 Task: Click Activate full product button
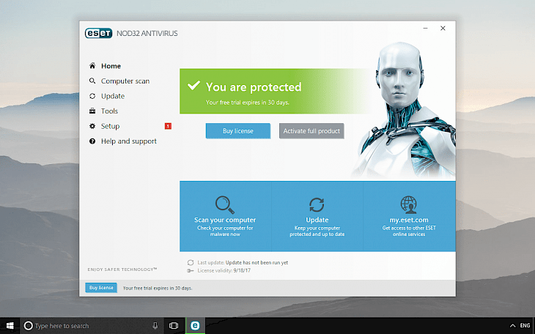tap(311, 131)
